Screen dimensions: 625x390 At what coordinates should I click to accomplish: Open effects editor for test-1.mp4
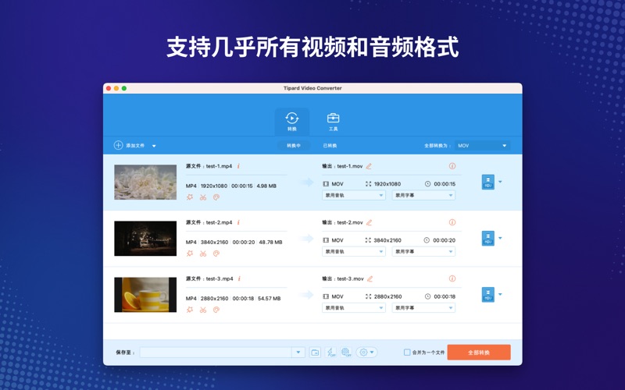point(190,197)
